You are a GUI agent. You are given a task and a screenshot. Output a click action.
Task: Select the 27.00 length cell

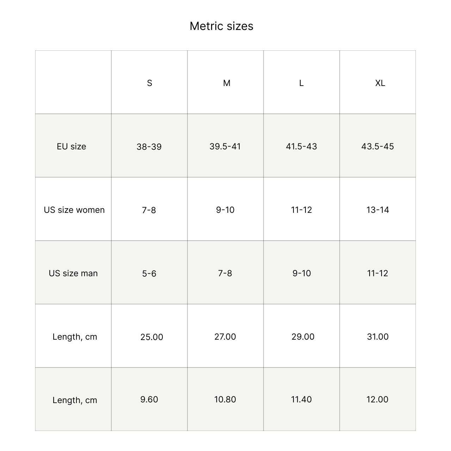point(225,337)
